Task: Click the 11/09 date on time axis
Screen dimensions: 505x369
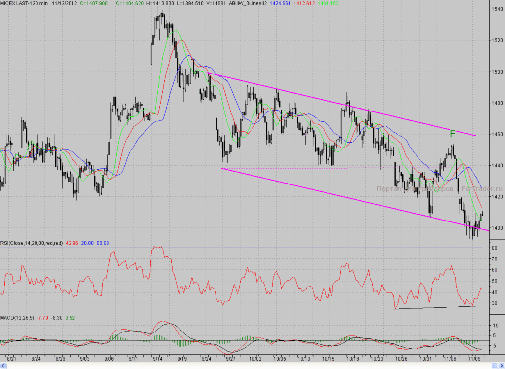Action: (x=474, y=358)
